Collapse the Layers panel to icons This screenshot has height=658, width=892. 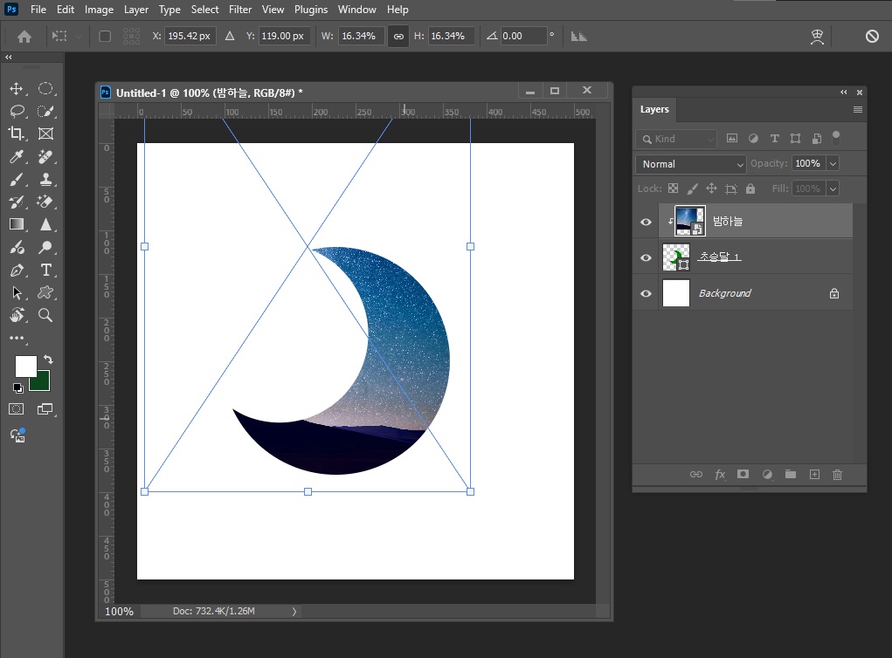tap(844, 92)
